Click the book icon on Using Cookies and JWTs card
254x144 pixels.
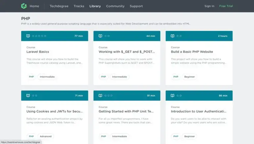28,96
